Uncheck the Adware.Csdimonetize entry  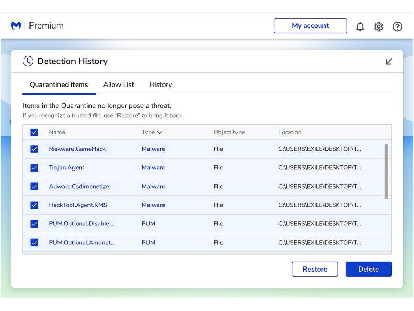[x=34, y=186]
